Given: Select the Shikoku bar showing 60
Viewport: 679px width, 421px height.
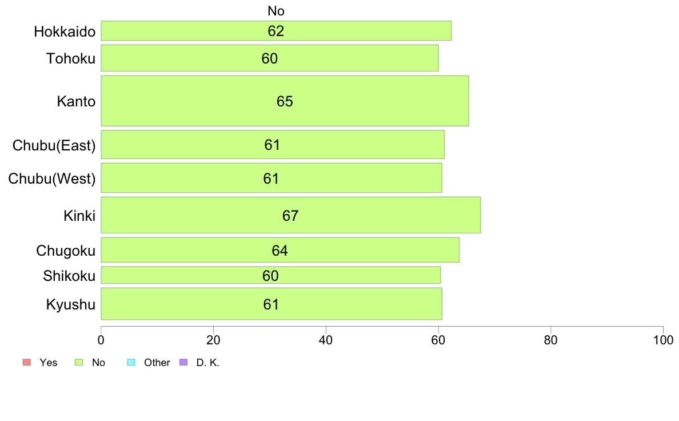Looking at the screenshot, I should click(271, 275).
